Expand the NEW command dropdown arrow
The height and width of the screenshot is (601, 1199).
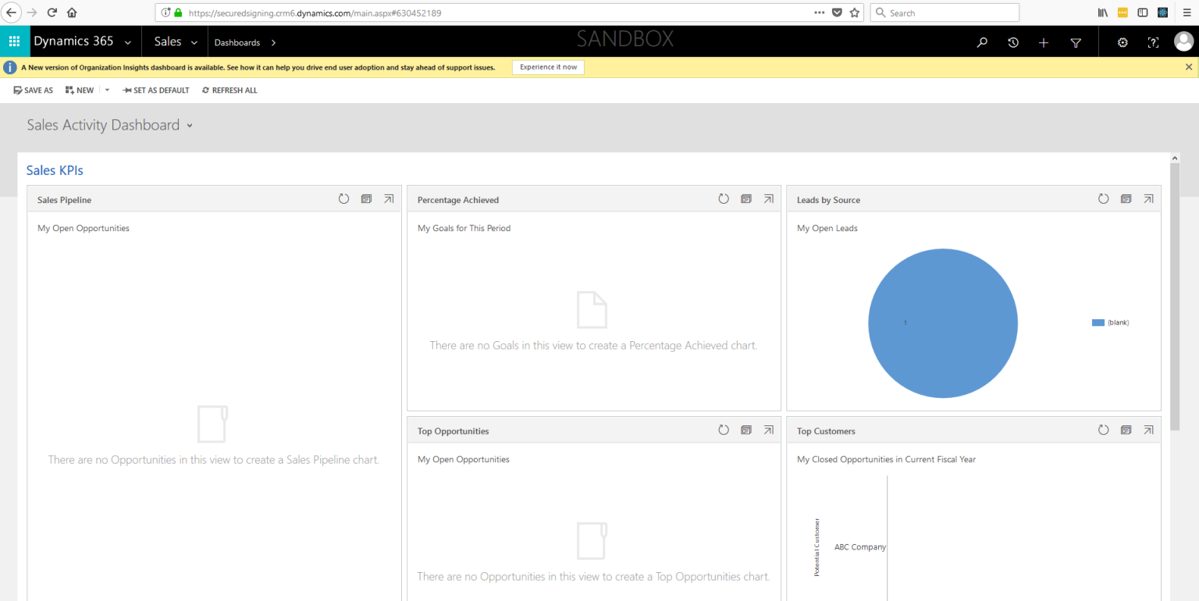click(106, 90)
